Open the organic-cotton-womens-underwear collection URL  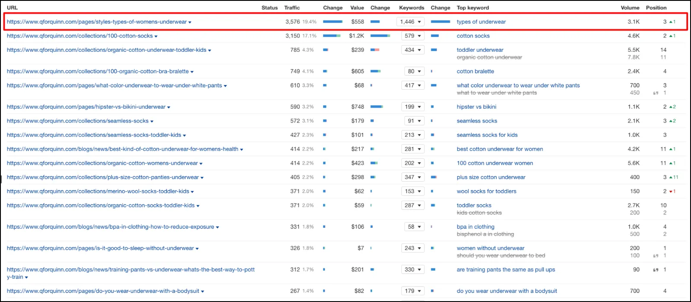(x=102, y=163)
